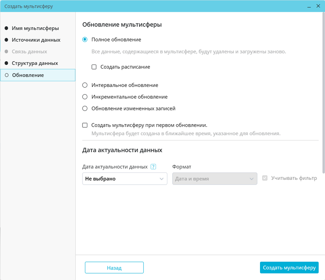
Task: Check Создать мультисферу при первом обновлении
Action: click(x=85, y=125)
